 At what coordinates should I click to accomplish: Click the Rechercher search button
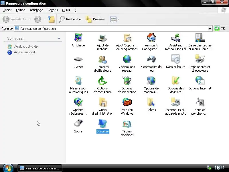[x=70, y=19]
